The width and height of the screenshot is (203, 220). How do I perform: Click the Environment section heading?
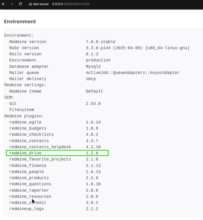(20, 22)
